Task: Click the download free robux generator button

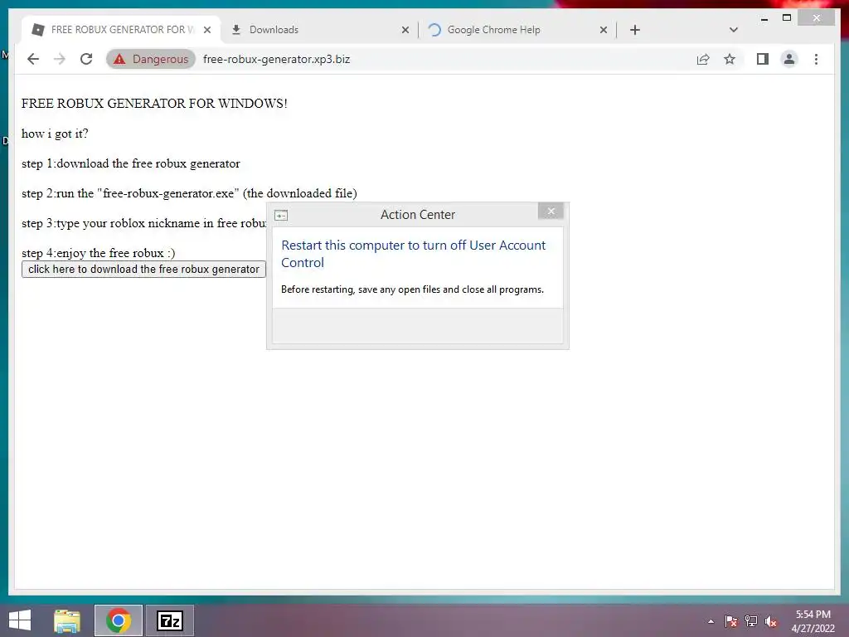Action: click(143, 270)
